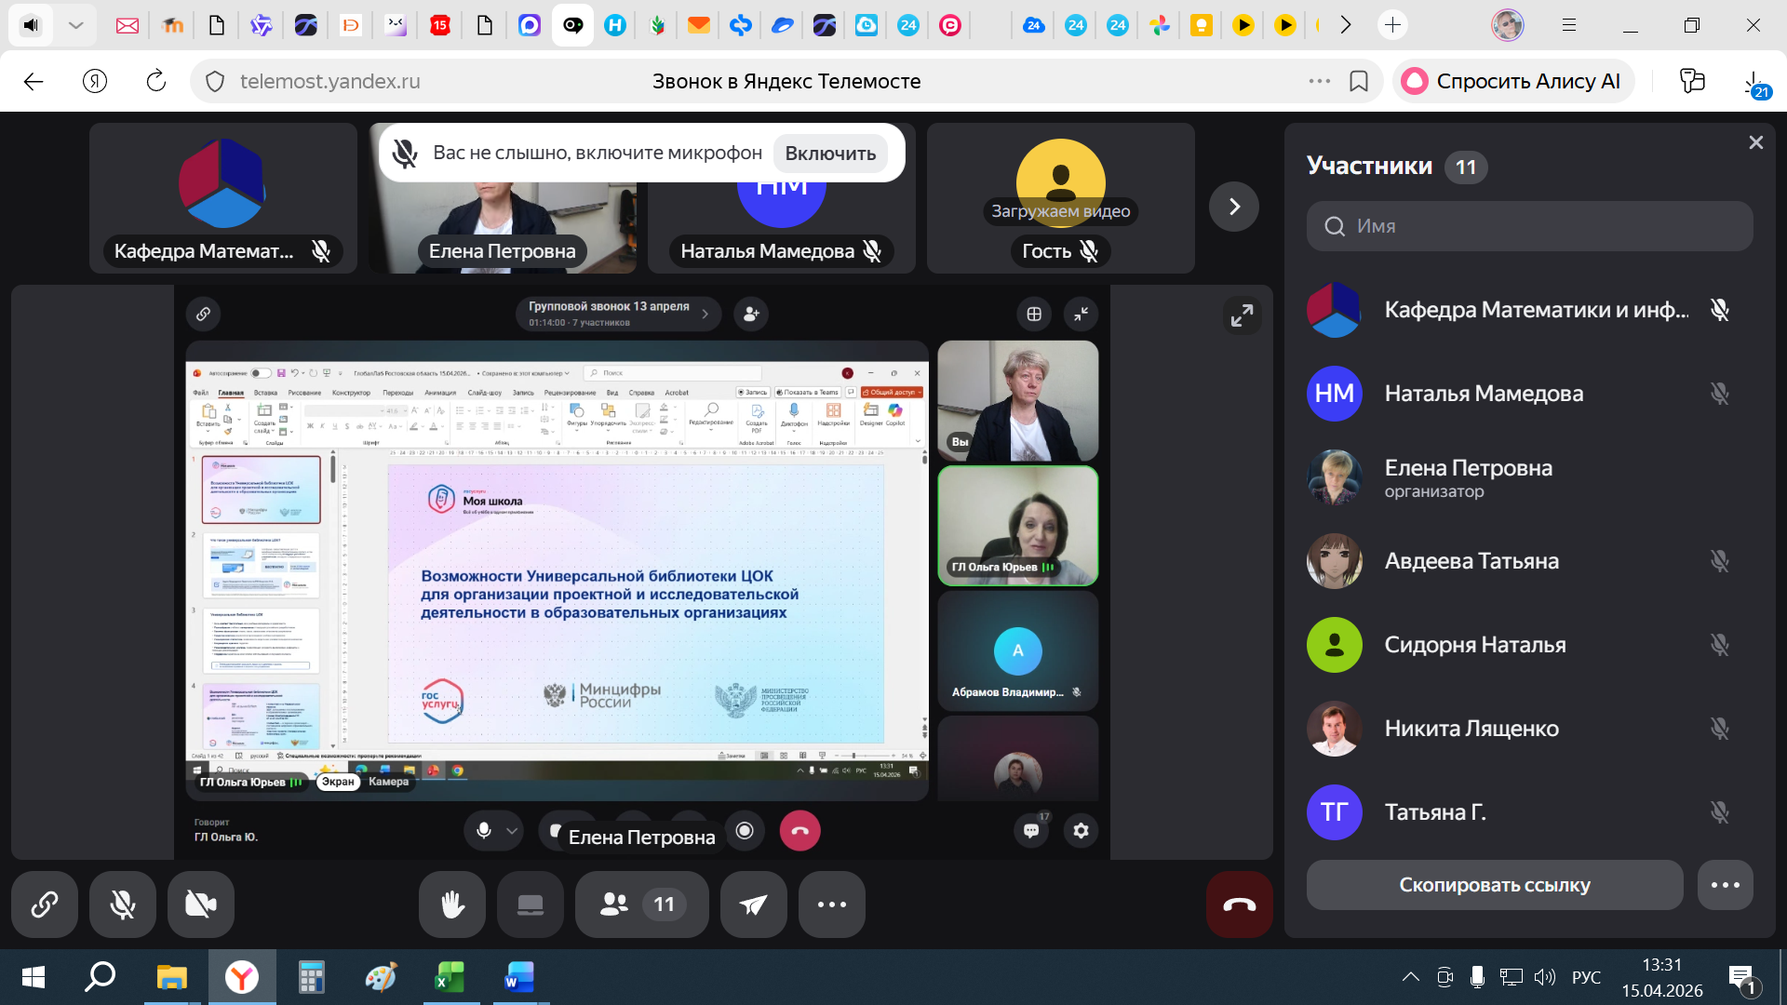
Task: Open Excel from the Windows taskbar
Action: [x=450, y=978]
